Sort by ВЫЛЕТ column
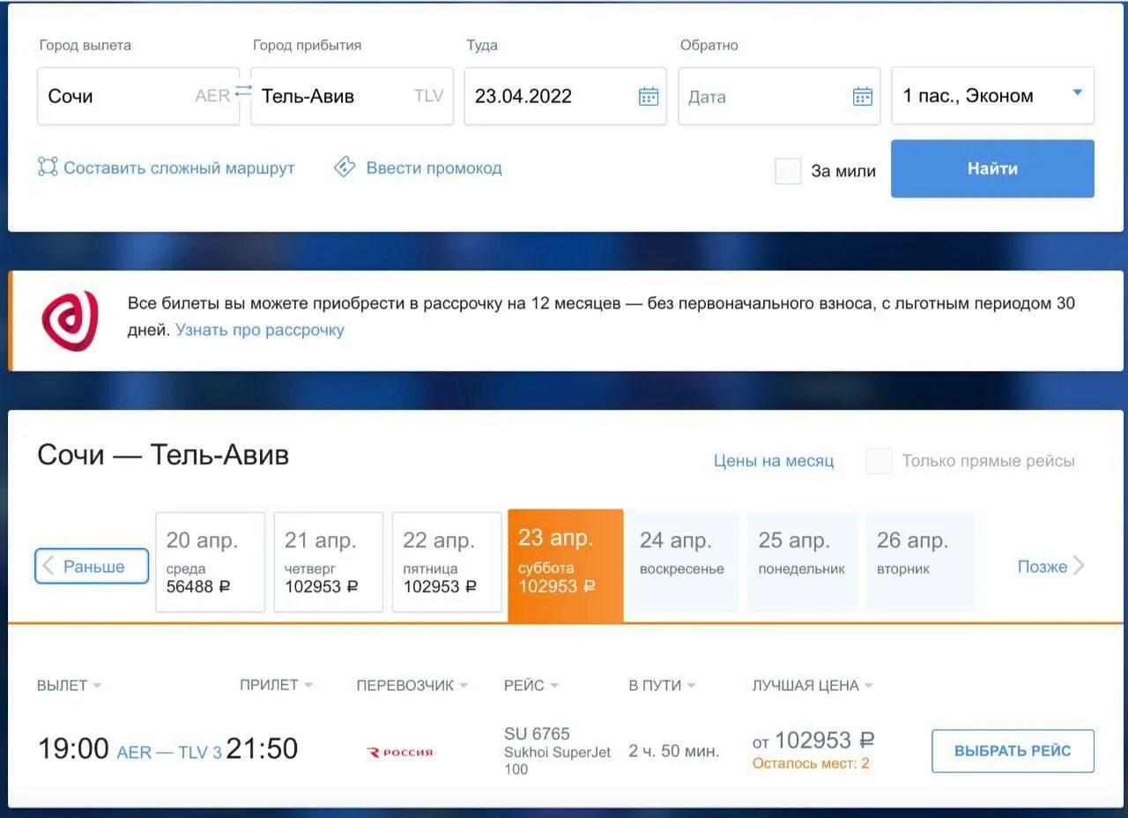Screen dimensions: 1128x818 coord(69,686)
